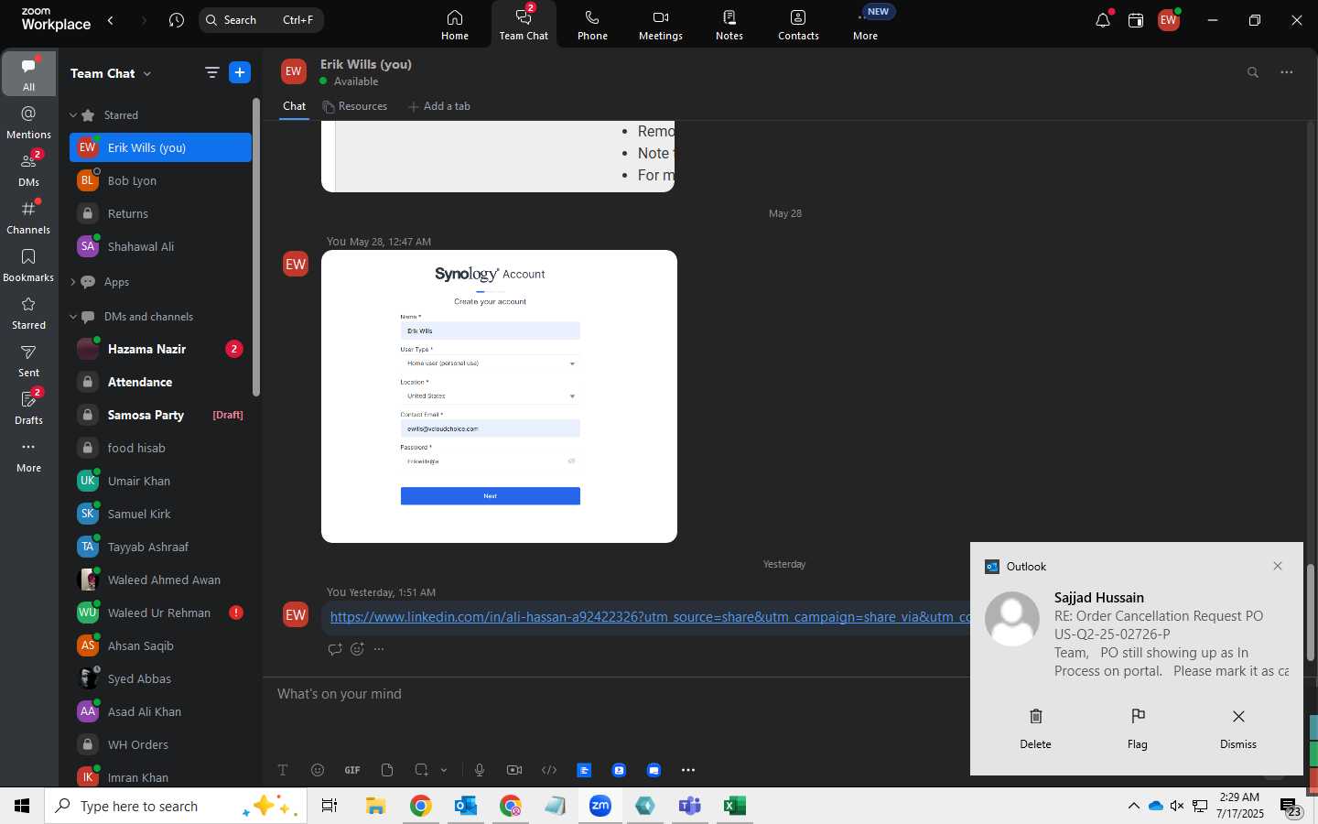
Task: Open the food hisab channel
Action: click(160, 448)
